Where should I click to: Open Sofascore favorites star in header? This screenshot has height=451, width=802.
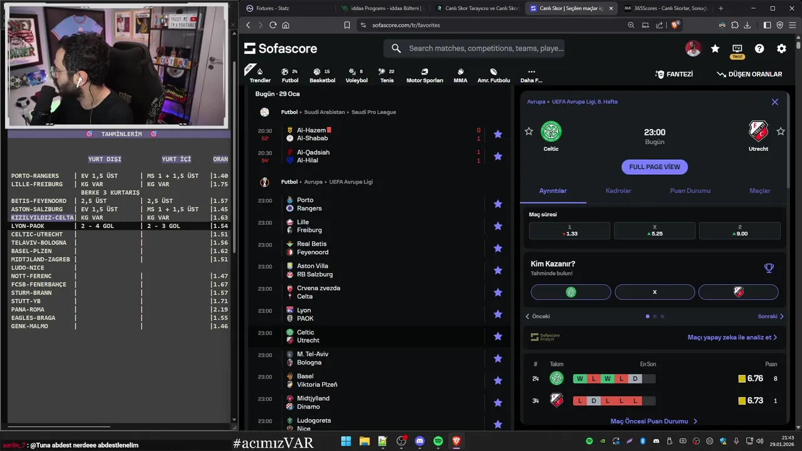pos(715,48)
